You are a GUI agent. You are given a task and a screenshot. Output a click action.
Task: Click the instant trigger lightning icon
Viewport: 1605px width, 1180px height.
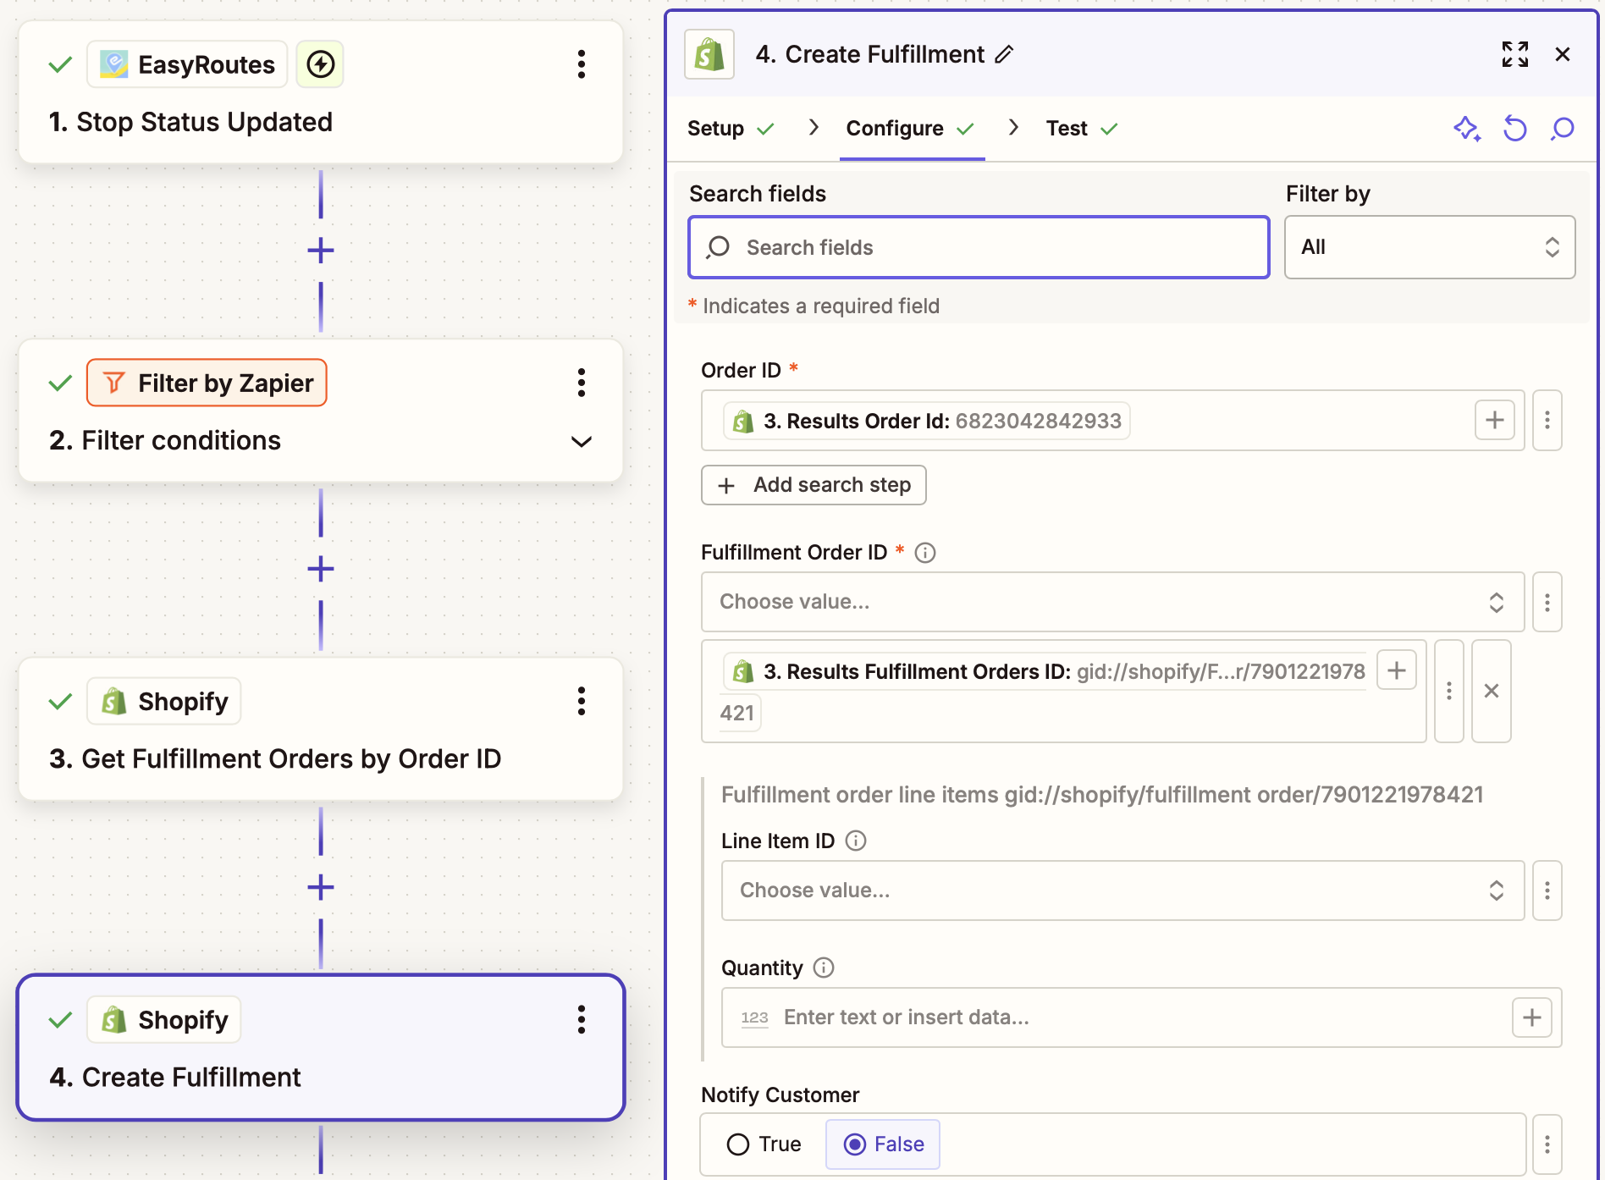(x=320, y=64)
